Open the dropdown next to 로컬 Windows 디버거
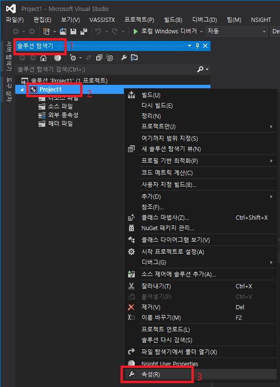This screenshot has width=280, height=387. (201, 31)
